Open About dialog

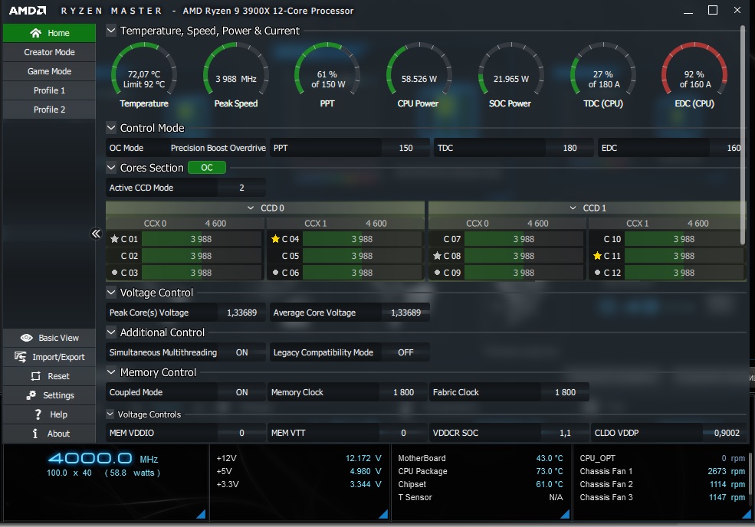(49, 434)
